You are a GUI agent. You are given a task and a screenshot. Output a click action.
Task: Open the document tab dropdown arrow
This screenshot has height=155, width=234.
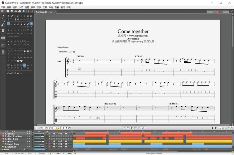pyautogui.click(x=55, y=12)
